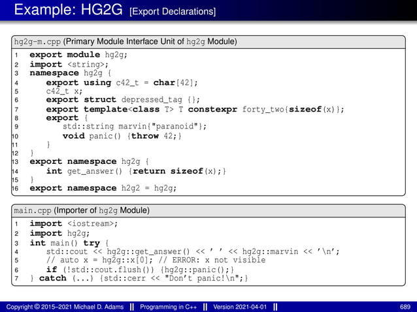Click the 'forty_two{sizeof(x)};' template line

click(195, 109)
